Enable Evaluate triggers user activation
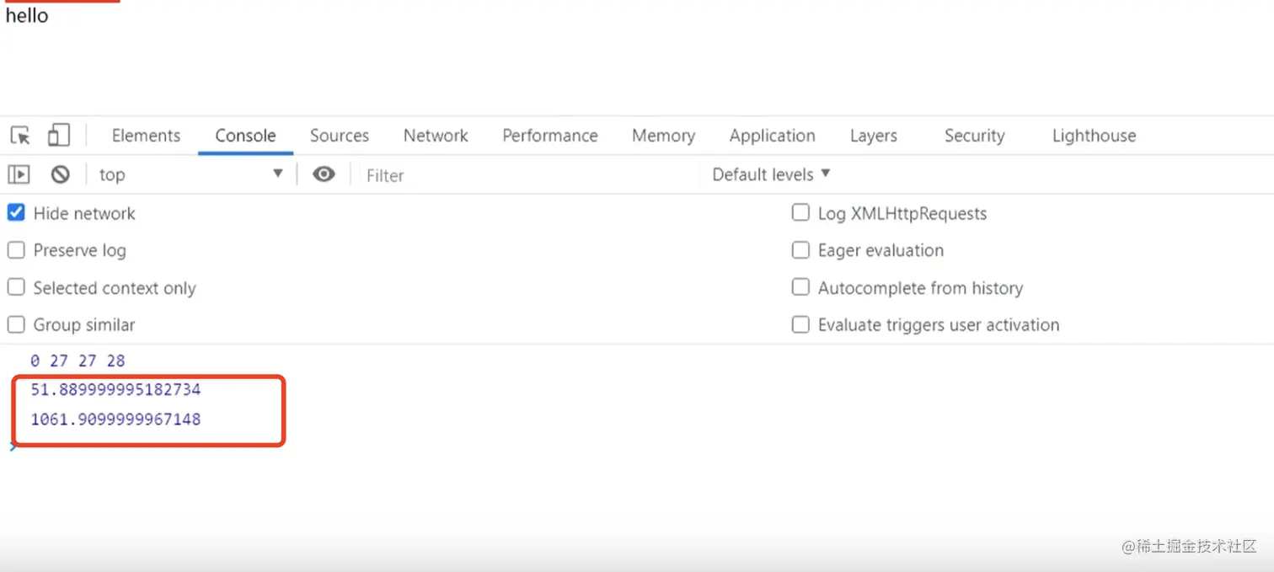The width and height of the screenshot is (1274, 572). point(800,324)
